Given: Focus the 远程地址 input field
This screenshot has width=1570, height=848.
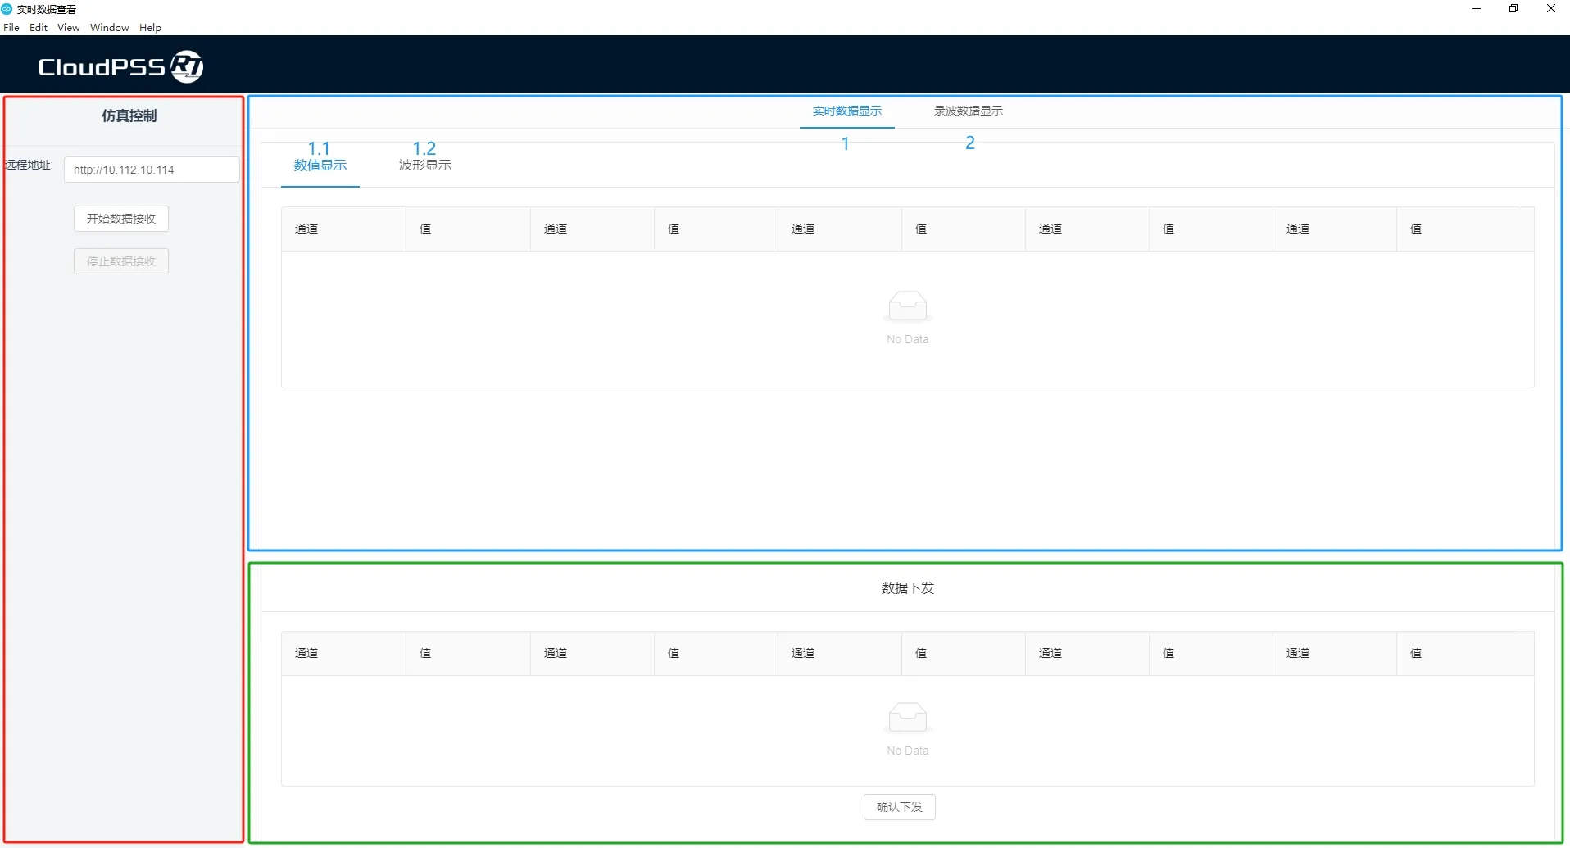Looking at the screenshot, I should tap(152, 170).
